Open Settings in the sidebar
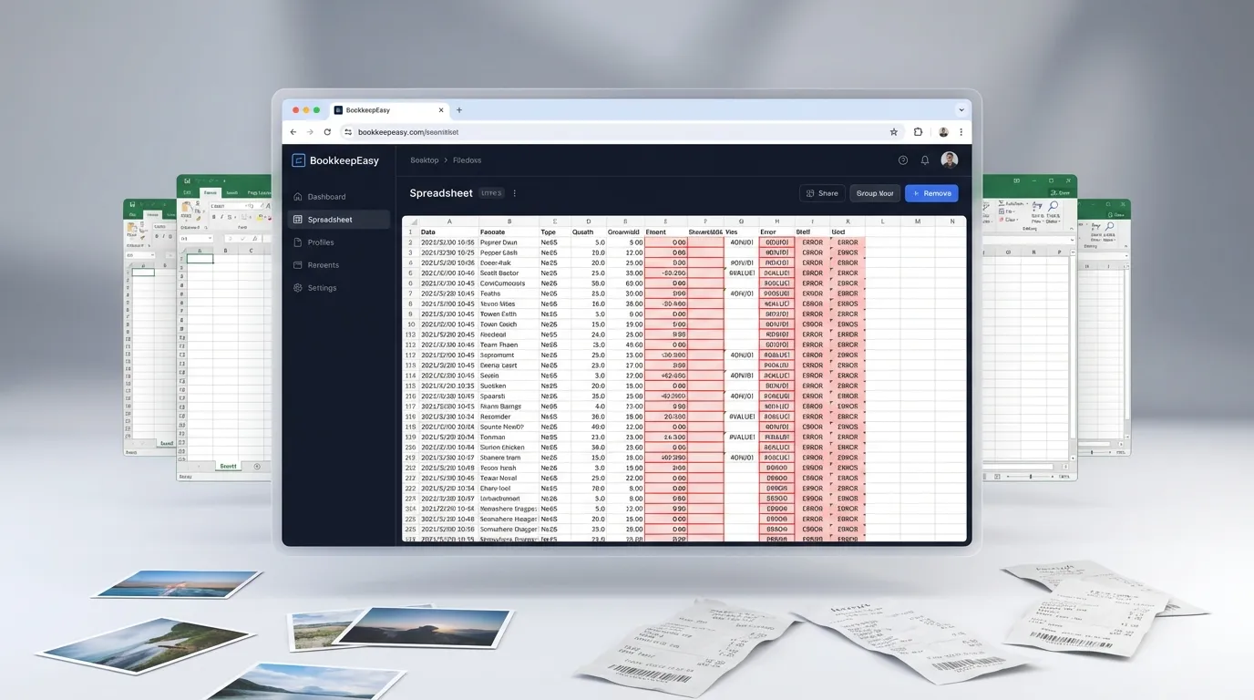This screenshot has height=700, width=1254. pos(322,288)
